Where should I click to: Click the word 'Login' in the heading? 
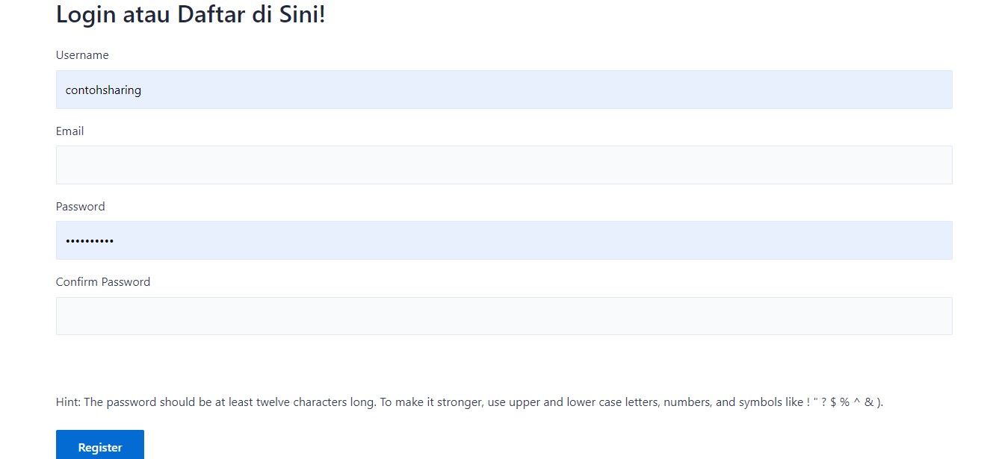[x=85, y=14]
